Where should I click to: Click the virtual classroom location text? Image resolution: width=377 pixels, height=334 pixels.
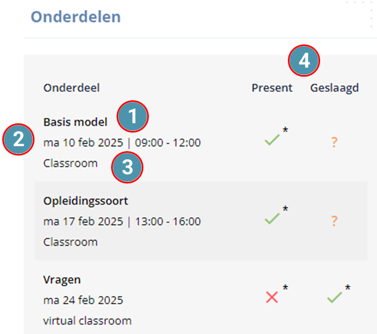(x=88, y=321)
